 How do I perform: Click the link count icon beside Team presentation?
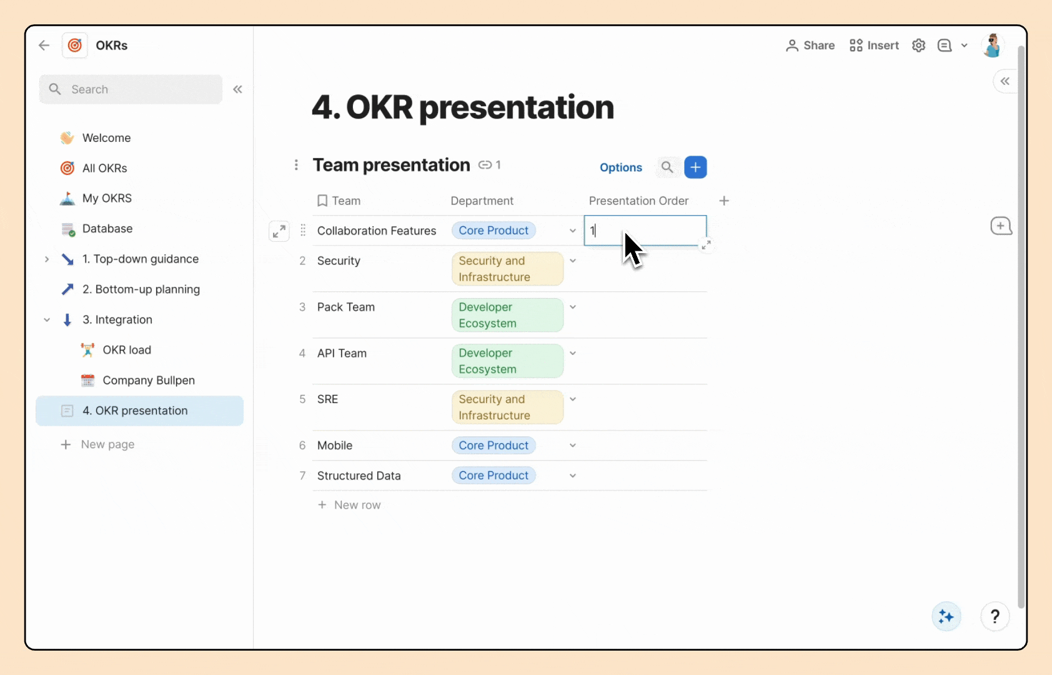point(490,165)
